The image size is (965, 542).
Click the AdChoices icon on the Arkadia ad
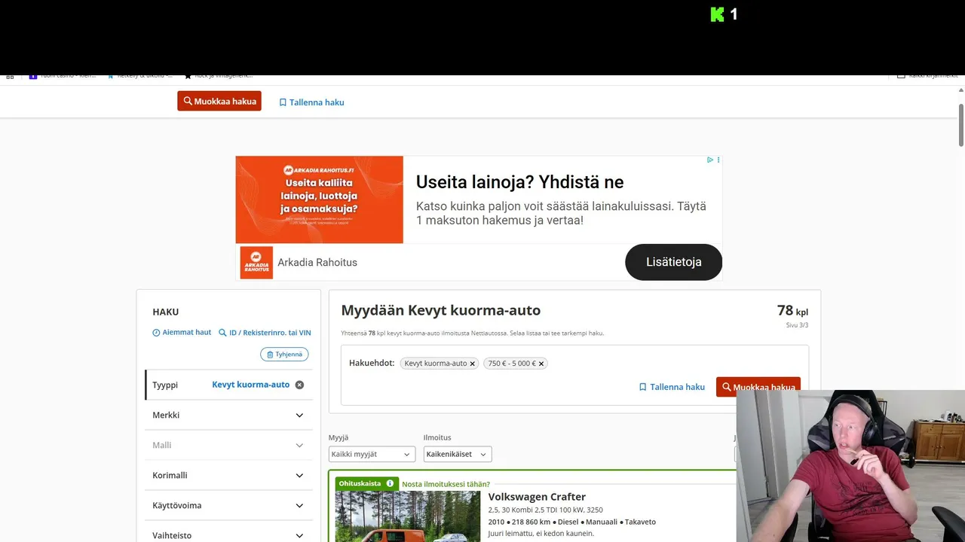coord(710,160)
